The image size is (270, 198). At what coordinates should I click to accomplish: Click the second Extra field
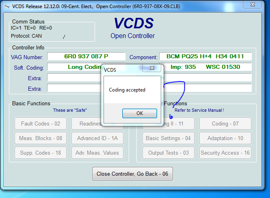click(73, 88)
